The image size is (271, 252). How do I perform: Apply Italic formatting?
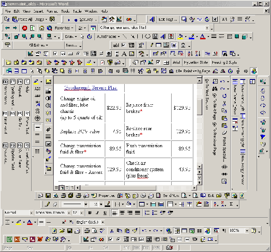97,213
